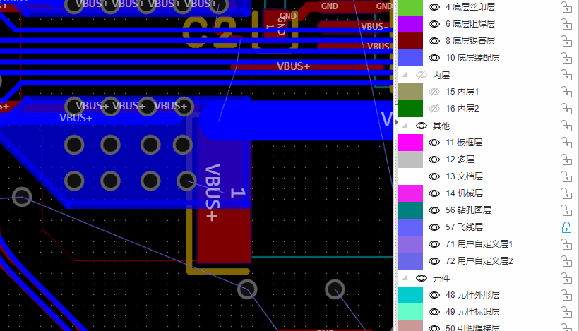This screenshot has width=579, height=331.
Task: Click lock icon for 15 内层1
Action: point(566,92)
